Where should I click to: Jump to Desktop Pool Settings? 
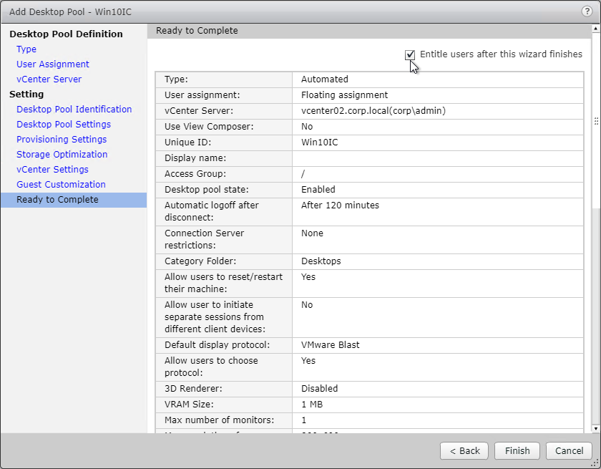pos(64,125)
